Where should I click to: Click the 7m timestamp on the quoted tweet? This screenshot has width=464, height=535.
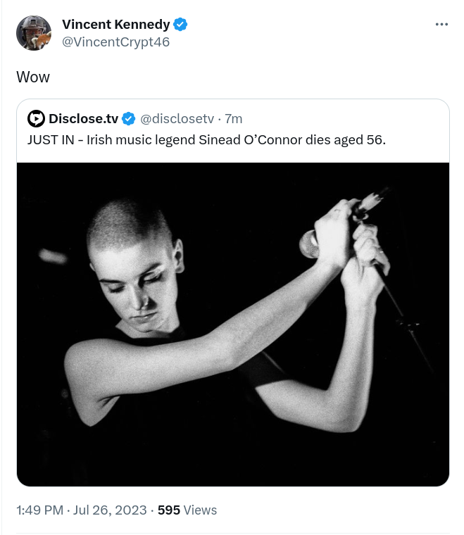click(x=234, y=118)
